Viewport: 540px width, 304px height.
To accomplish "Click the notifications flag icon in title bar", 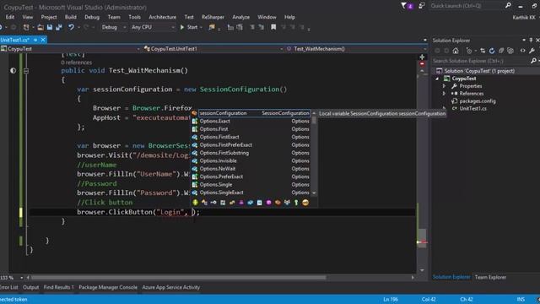I will click(403, 6).
